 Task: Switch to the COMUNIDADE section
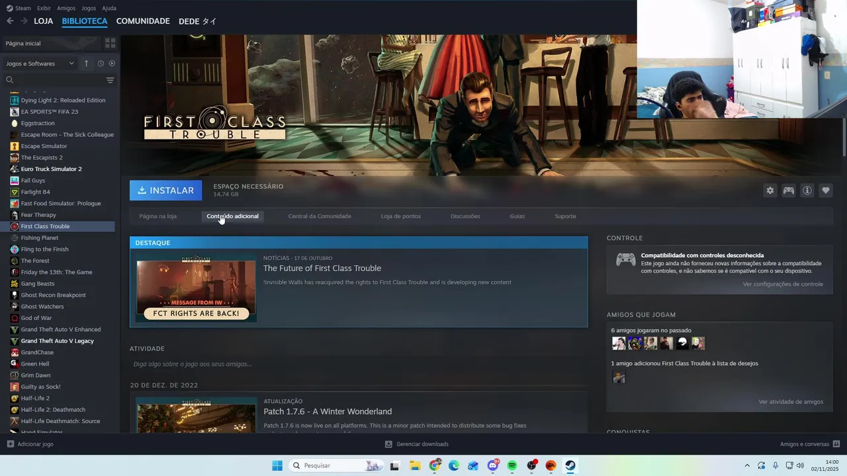[143, 21]
